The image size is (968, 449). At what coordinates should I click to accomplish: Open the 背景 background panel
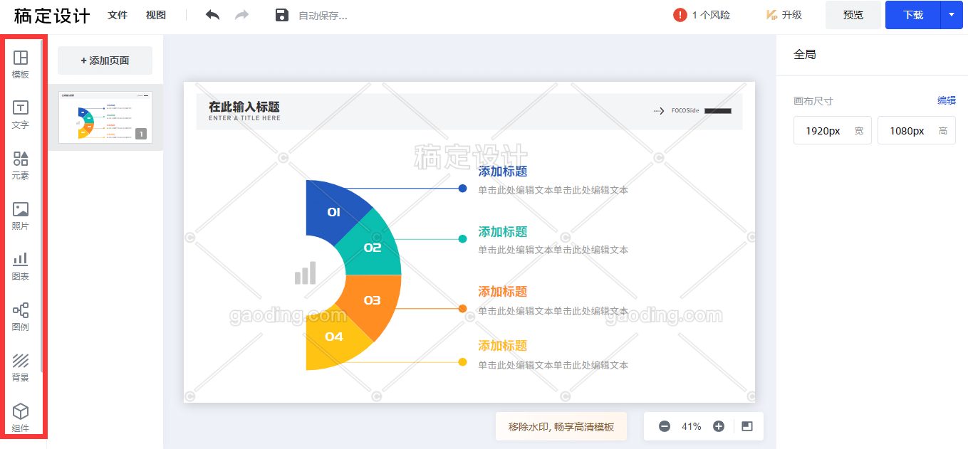click(x=21, y=367)
